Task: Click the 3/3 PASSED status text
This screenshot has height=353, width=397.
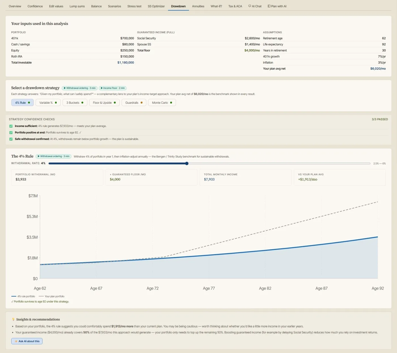Action: click(380, 119)
